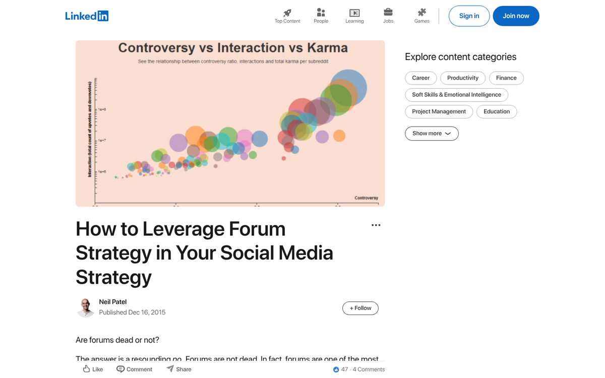Open the article options ellipsis menu
Image resolution: width=605 pixels, height=378 pixels.
(x=376, y=225)
